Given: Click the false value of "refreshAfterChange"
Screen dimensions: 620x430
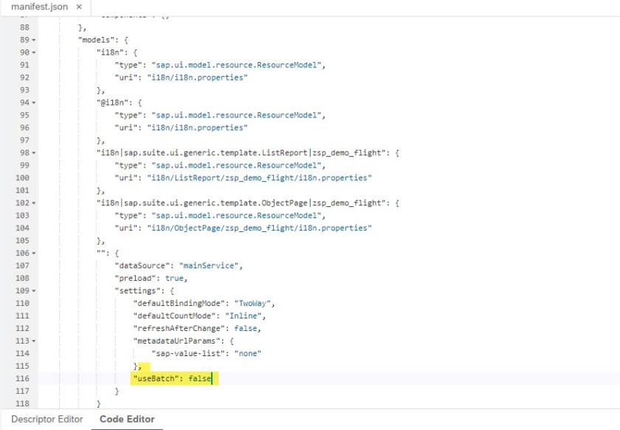Looking at the screenshot, I should (246, 329).
